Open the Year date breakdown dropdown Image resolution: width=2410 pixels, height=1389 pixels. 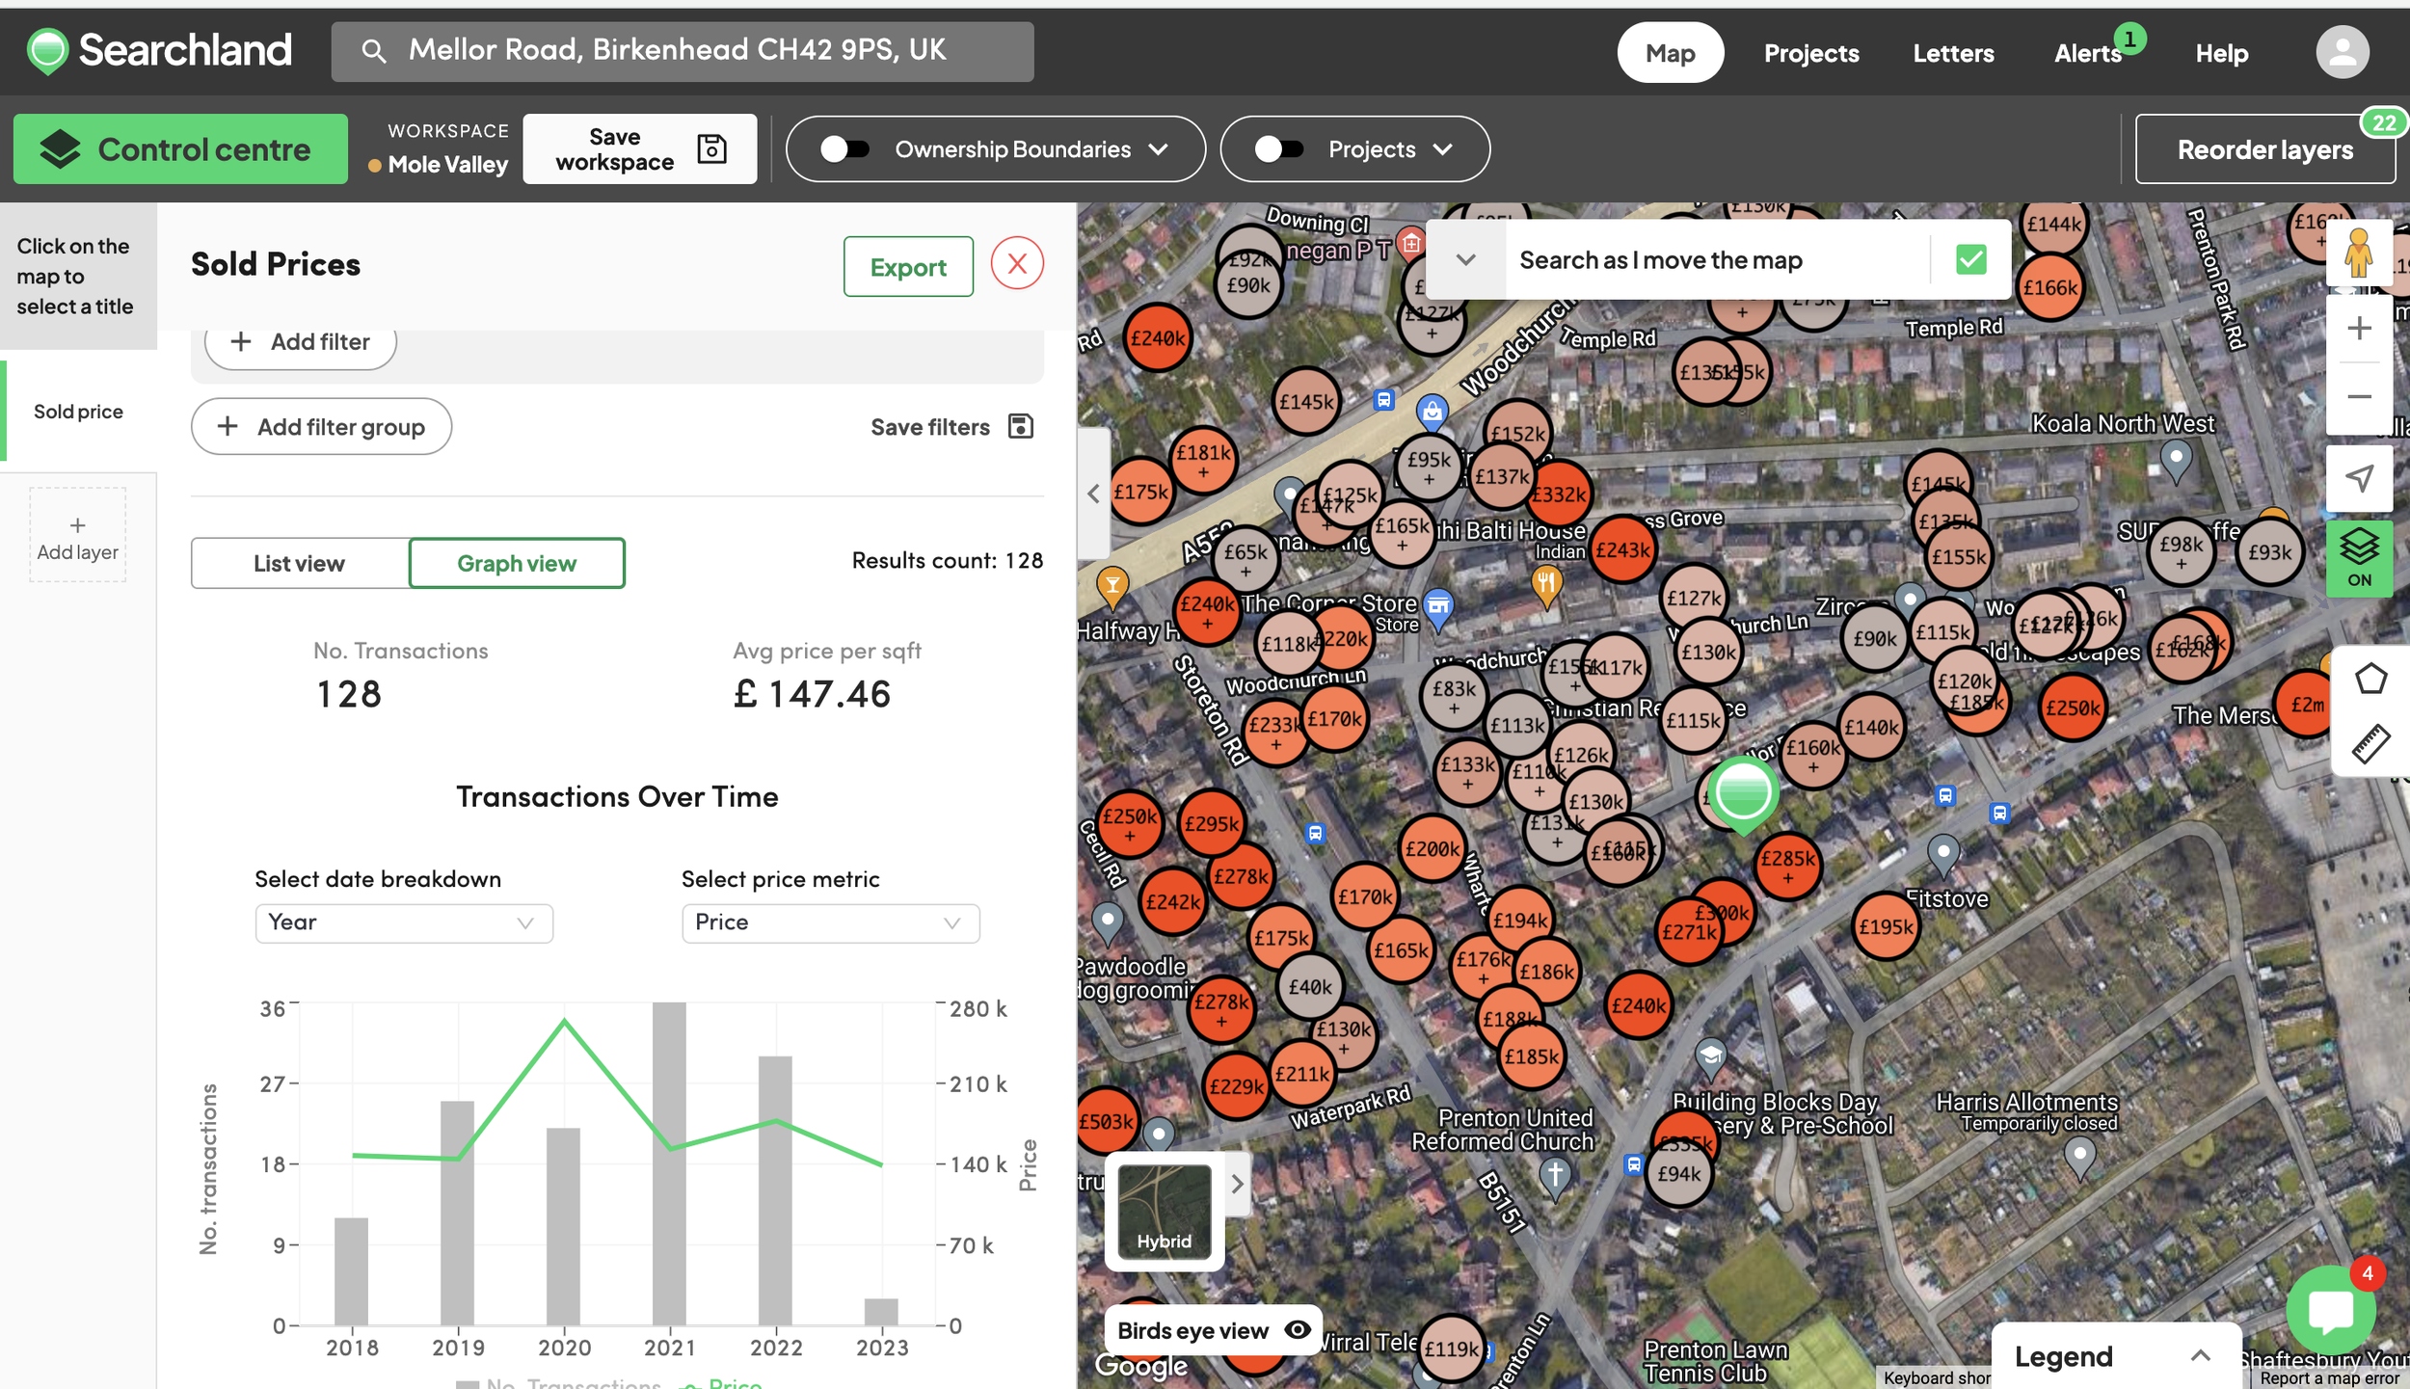click(x=404, y=922)
